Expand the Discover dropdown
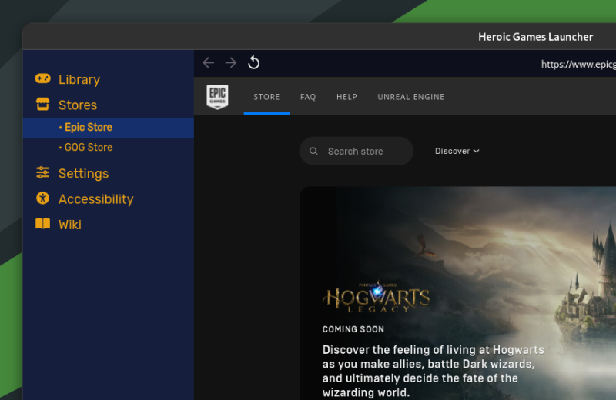This screenshot has width=616, height=400. point(457,151)
